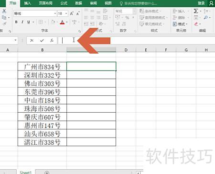The width and height of the screenshot is (215, 174).
Task: Open the Underline style dropdown arrow
Action: 33,22
